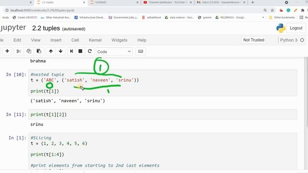Move the selected cell up

(x=51, y=51)
